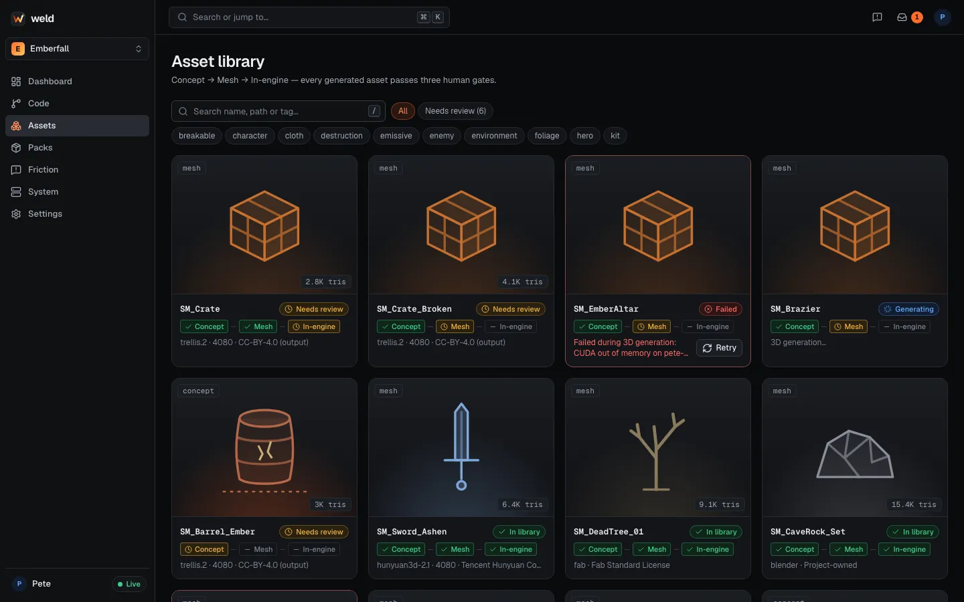Click the Generating status badge on SM_Brazier
This screenshot has width=964, height=602.
pos(908,309)
